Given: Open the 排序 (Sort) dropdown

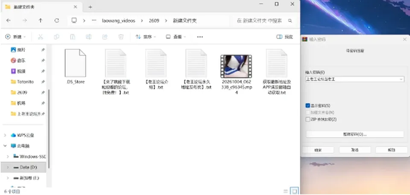Looking at the screenshot, I should point(146,37).
